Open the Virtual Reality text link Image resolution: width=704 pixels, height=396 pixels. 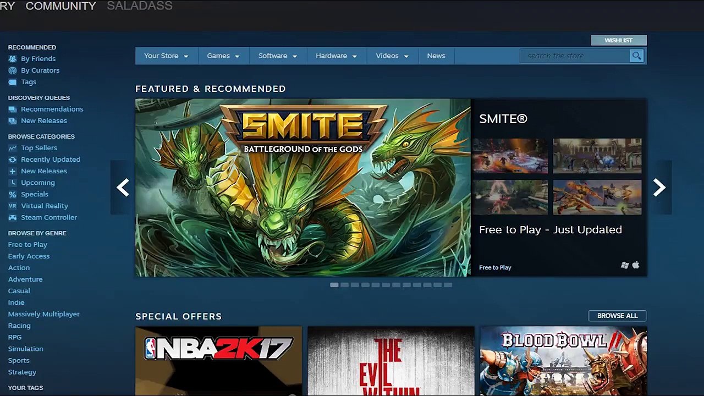point(45,206)
